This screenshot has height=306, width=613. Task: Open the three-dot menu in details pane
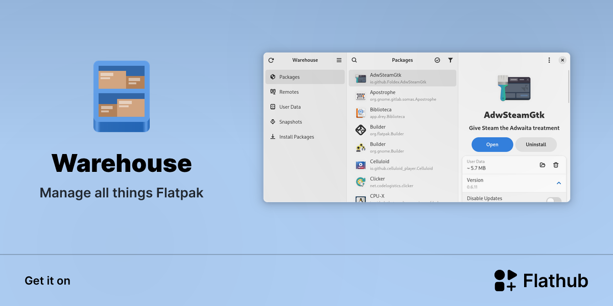pos(549,60)
